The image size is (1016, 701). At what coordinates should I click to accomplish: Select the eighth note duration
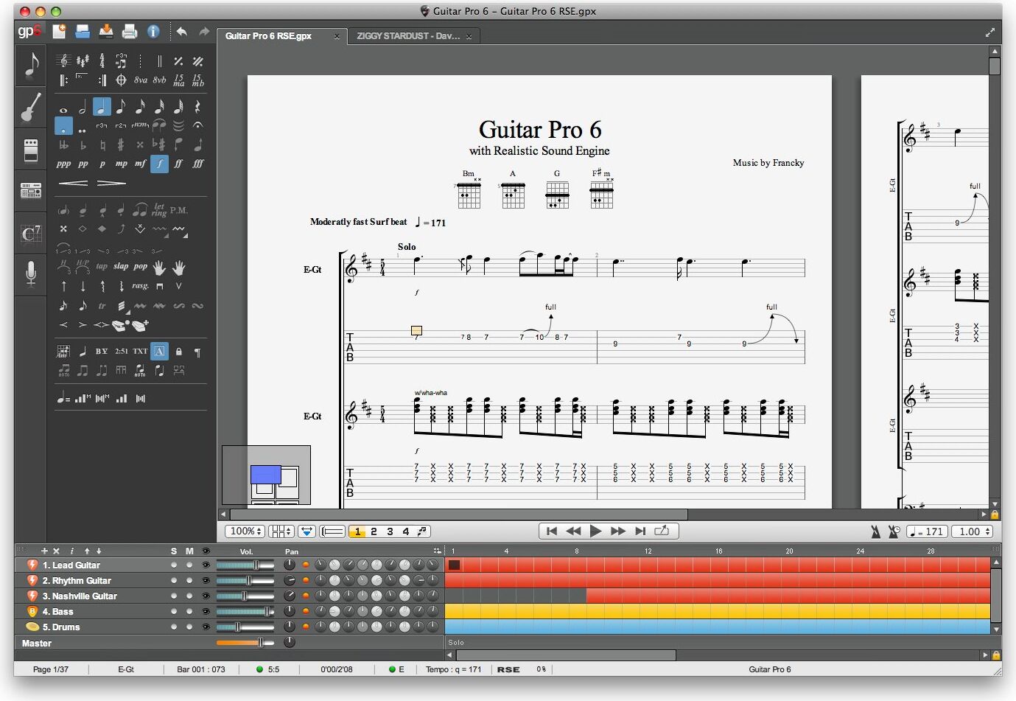121,108
